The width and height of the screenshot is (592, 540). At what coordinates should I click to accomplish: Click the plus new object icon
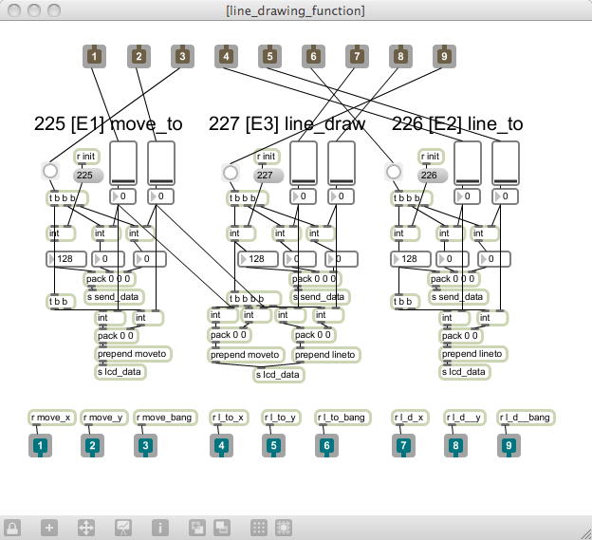pyautogui.click(x=49, y=528)
